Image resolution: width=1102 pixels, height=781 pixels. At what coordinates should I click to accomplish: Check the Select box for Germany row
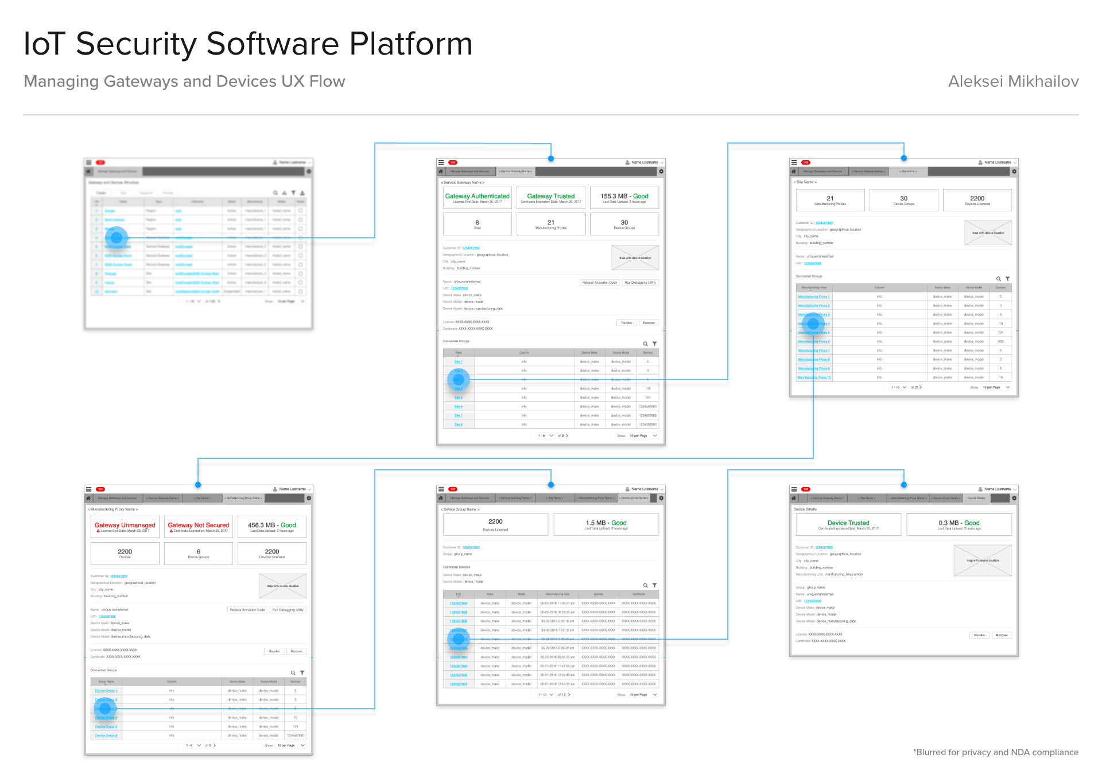pos(301,291)
